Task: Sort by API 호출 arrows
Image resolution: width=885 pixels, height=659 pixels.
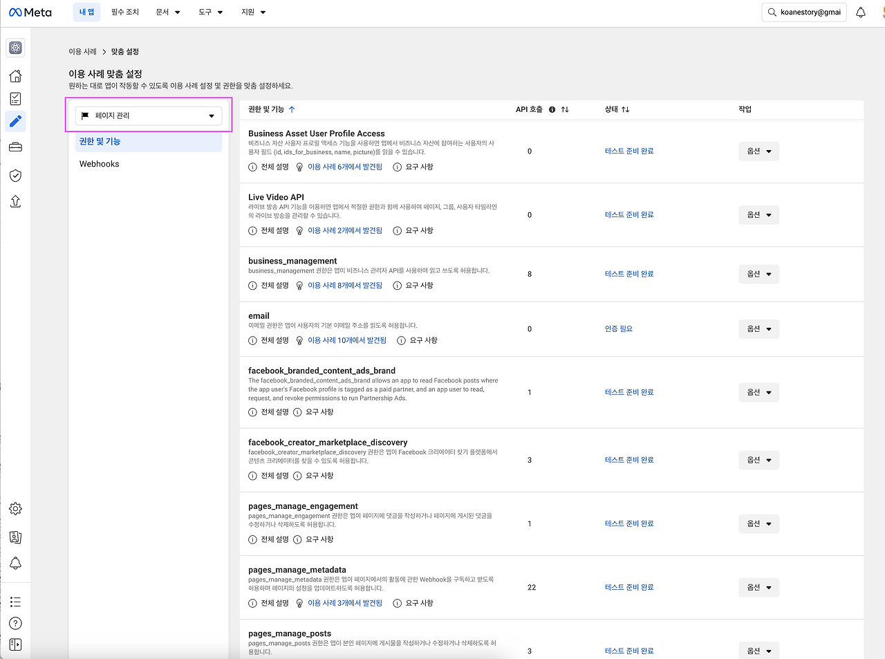Action: [565, 109]
